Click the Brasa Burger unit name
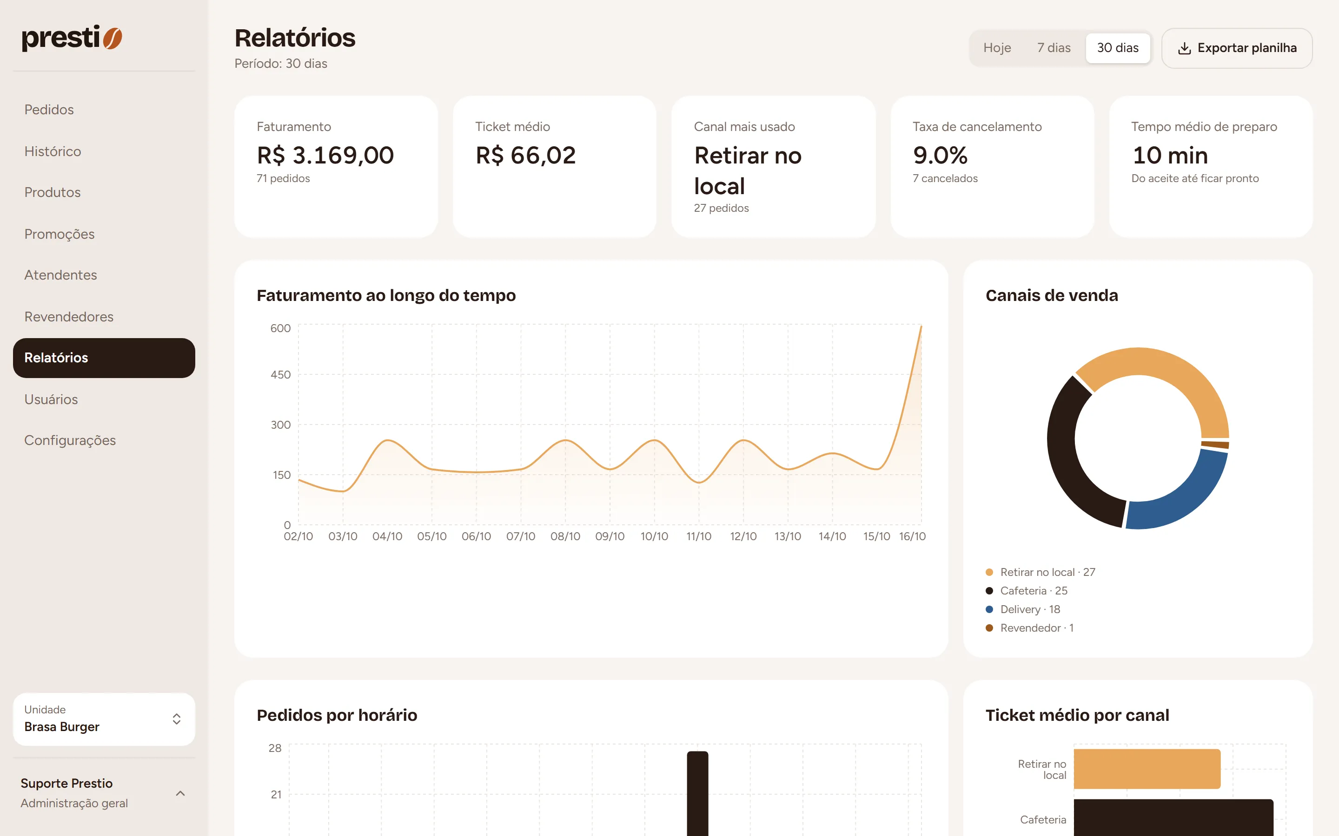The height and width of the screenshot is (836, 1339). click(x=62, y=726)
